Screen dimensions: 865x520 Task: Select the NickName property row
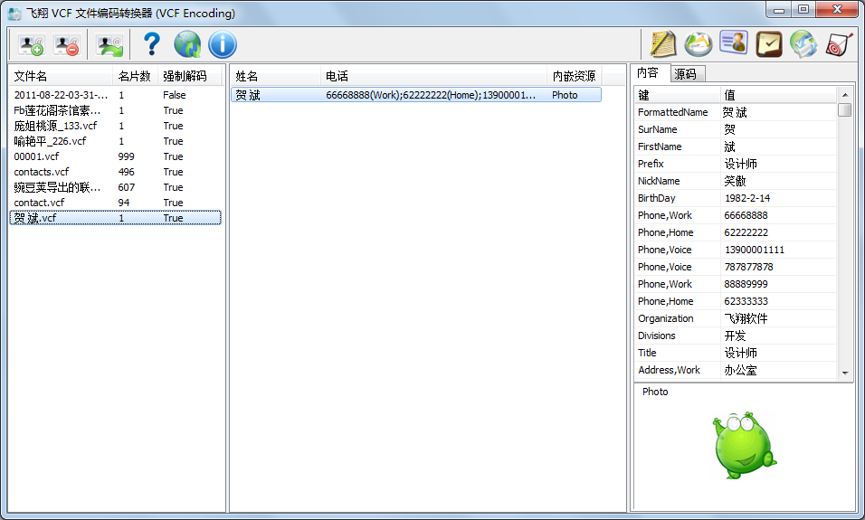[x=736, y=180]
